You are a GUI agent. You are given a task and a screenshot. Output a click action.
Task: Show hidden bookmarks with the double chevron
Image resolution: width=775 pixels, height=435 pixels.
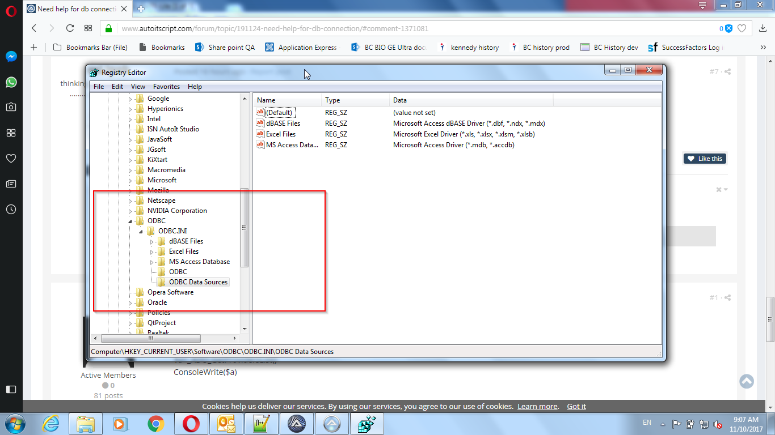pyautogui.click(x=763, y=48)
